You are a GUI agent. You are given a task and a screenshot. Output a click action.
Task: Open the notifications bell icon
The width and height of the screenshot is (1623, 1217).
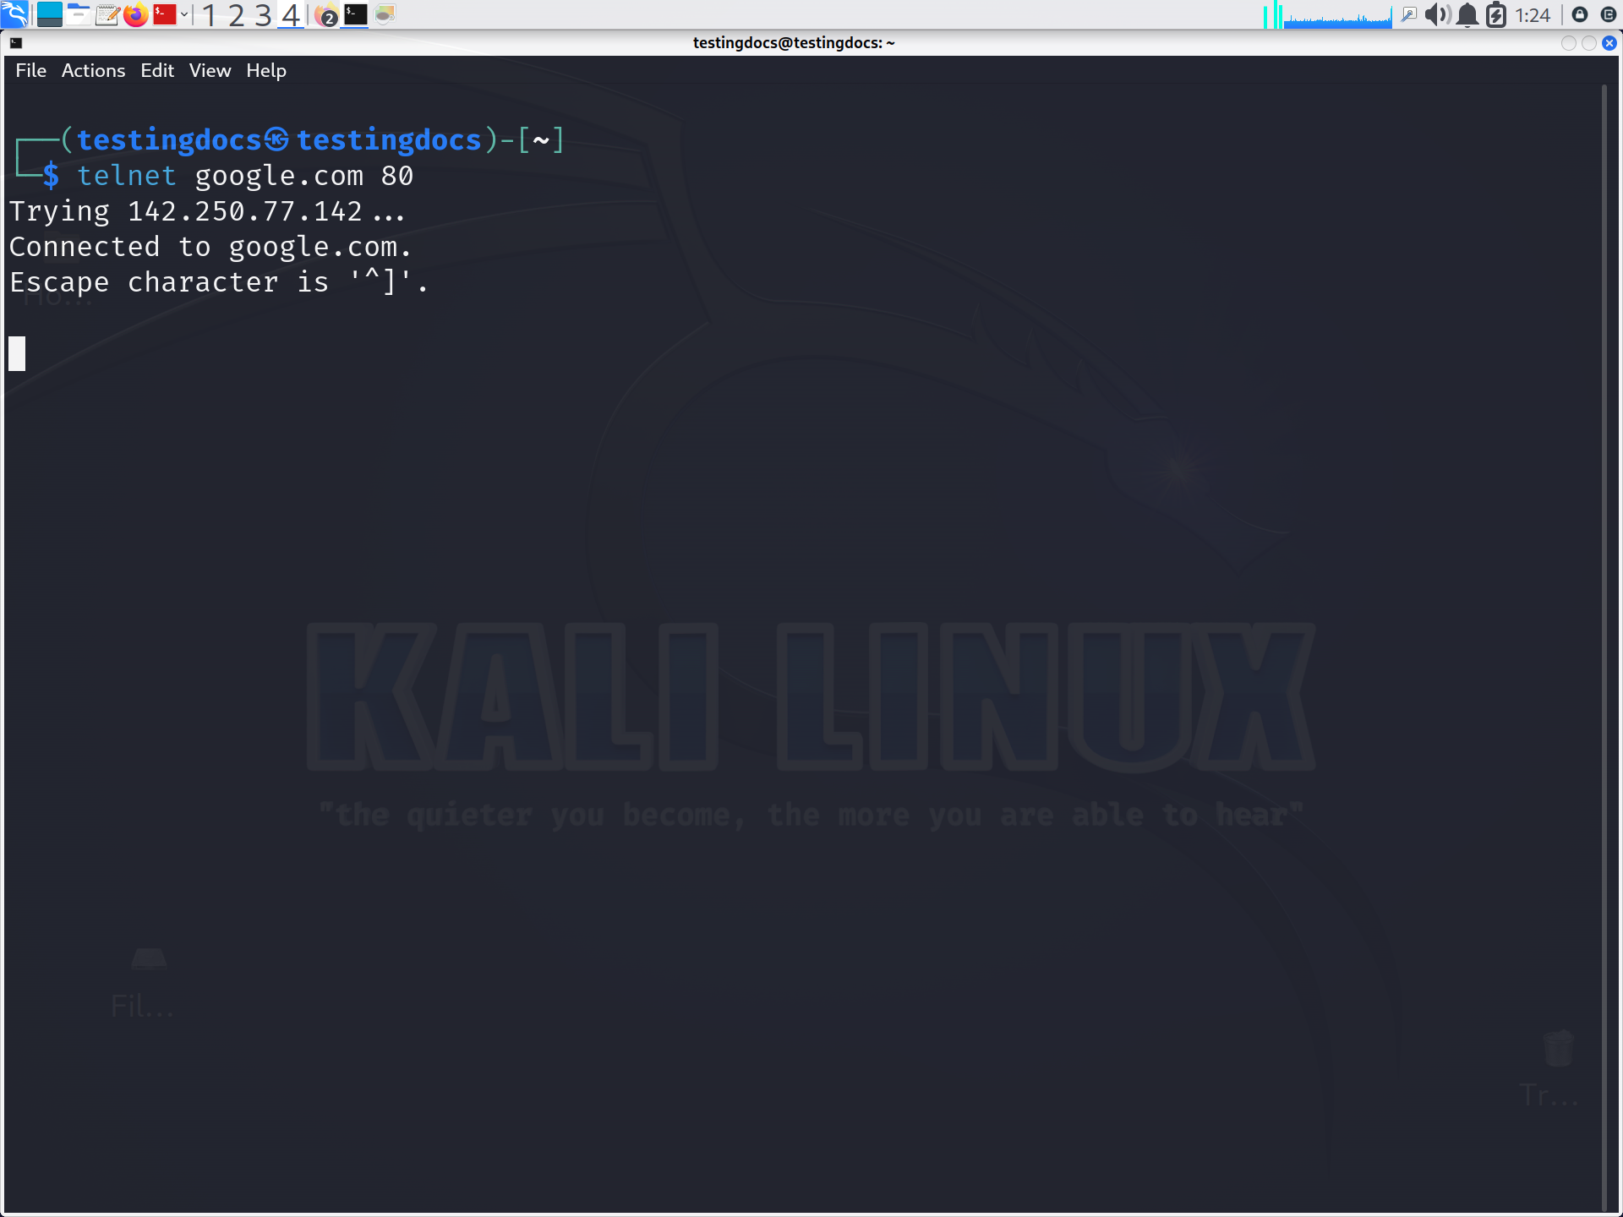pyautogui.click(x=1467, y=14)
